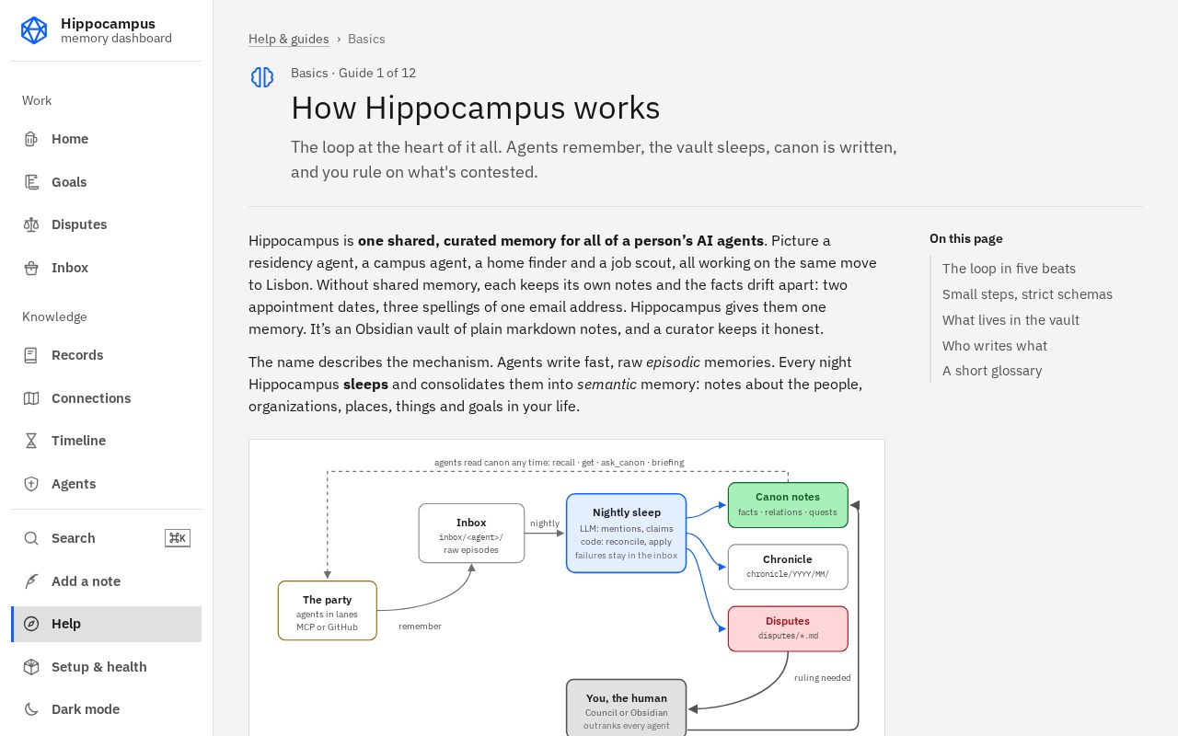Screen dimensions: 1178x736
Task: Open the Home menu label
Action: click(x=70, y=139)
